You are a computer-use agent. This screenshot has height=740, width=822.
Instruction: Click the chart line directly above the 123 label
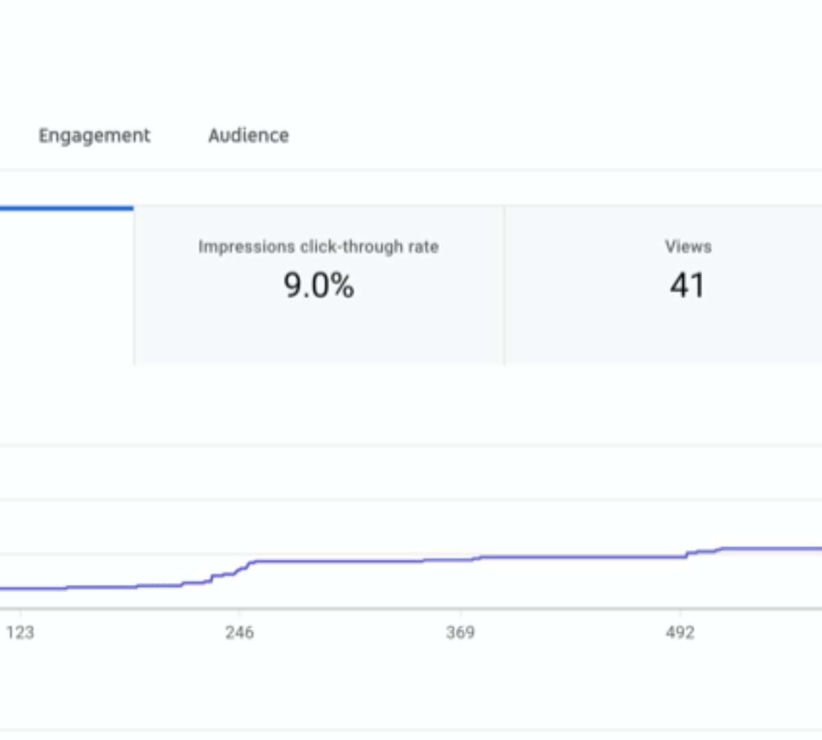click(x=20, y=588)
